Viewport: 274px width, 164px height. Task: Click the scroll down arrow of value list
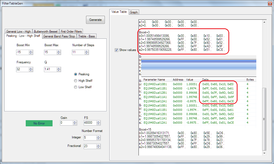pos(264,153)
